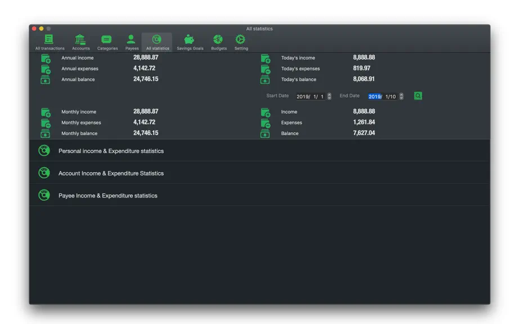Click the Personal income & Expenditure statistics chart icon

coord(44,151)
